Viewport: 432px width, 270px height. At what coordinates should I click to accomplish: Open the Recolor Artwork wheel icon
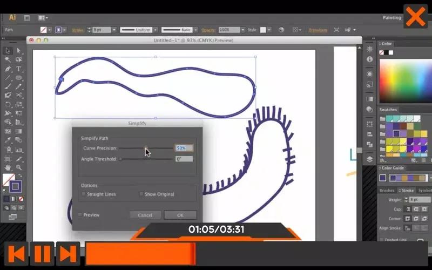[x=281, y=30]
